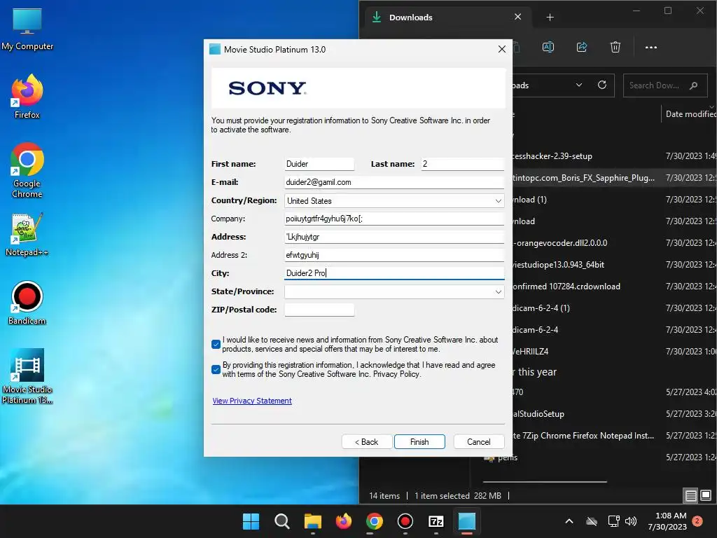Switch Downloads to details view icon
The image size is (717, 538).
pyautogui.click(x=691, y=495)
